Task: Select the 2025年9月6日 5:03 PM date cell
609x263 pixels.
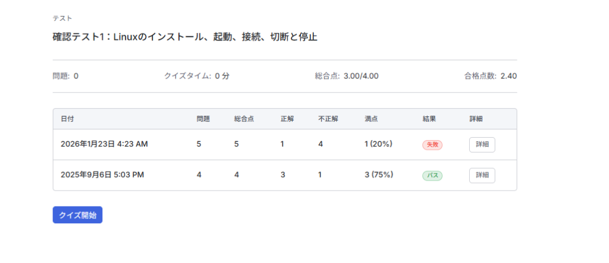Action: tap(102, 175)
